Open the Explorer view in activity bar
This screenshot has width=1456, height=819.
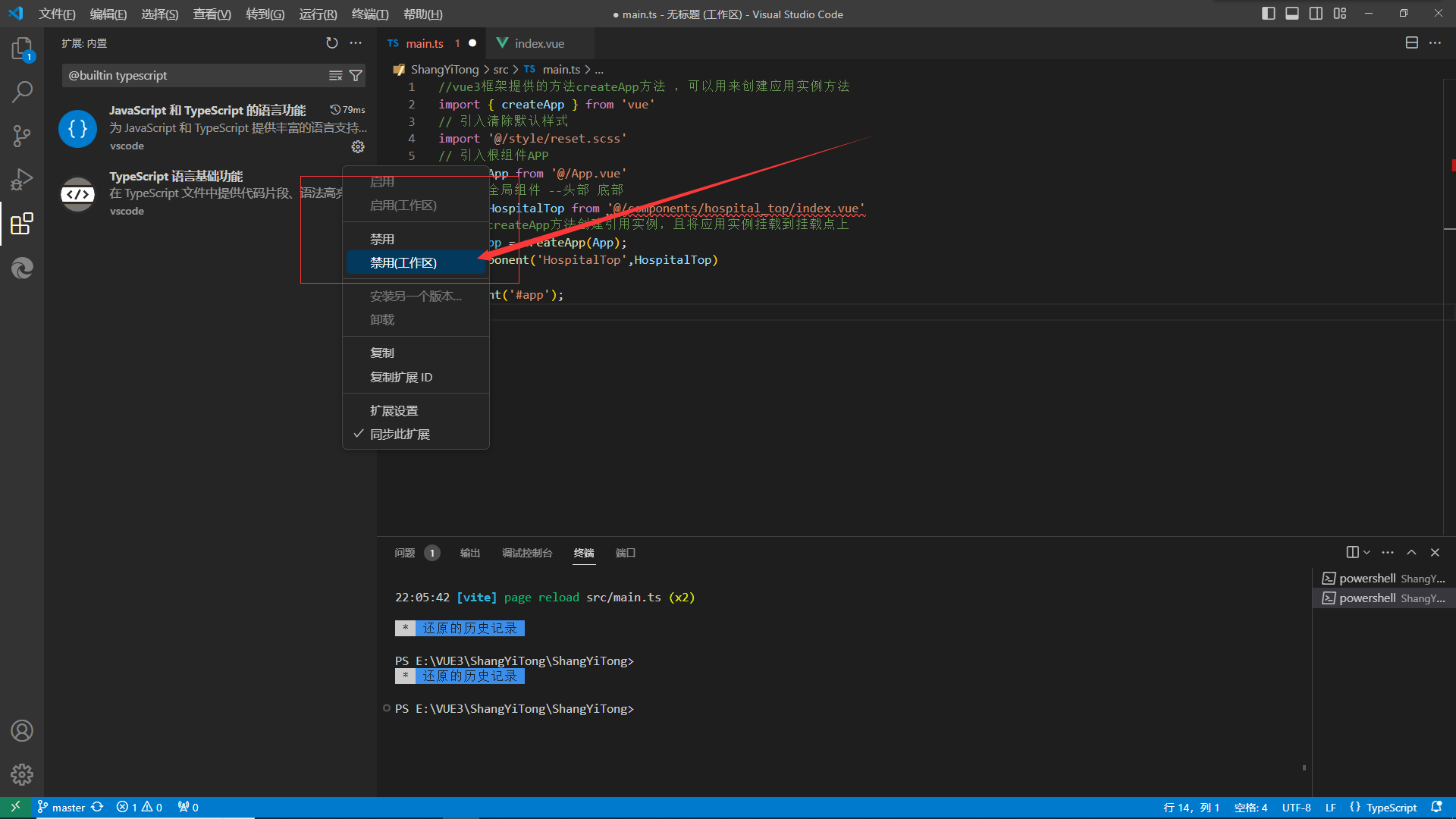click(22, 50)
